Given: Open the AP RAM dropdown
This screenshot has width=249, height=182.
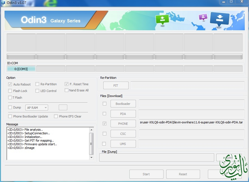Looking at the screenshot, I should (x=37, y=108).
